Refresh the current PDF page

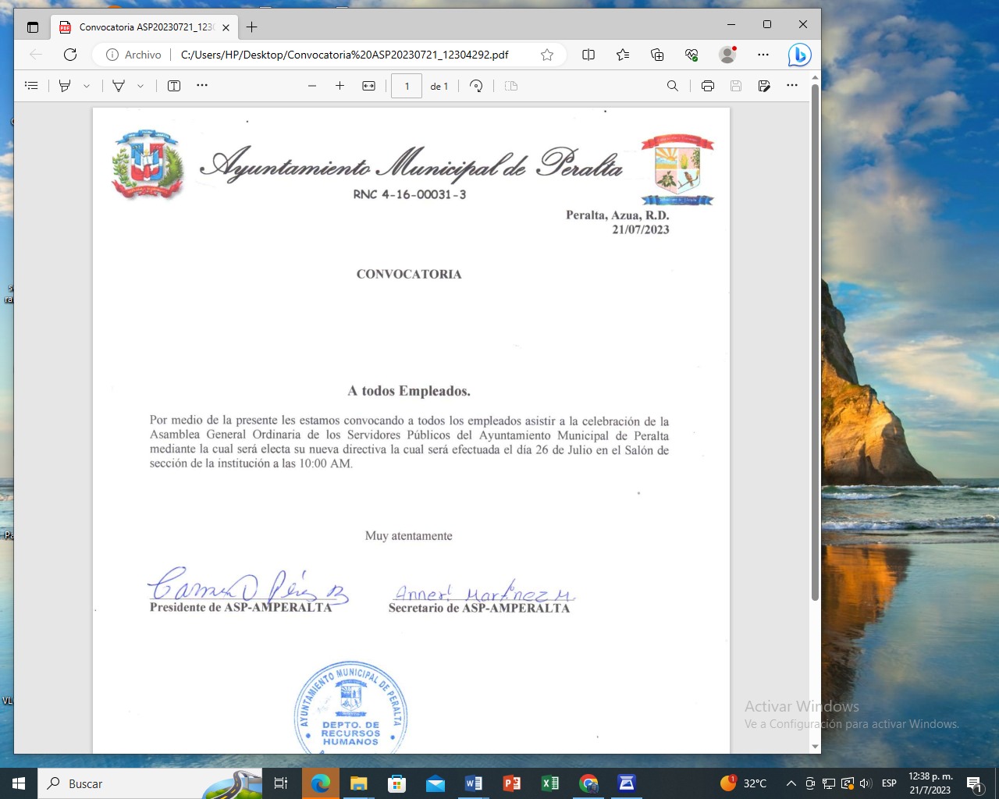[70, 55]
